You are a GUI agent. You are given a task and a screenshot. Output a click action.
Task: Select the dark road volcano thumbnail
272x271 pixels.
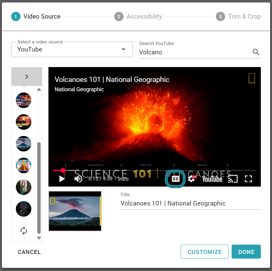[x=24, y=209]
